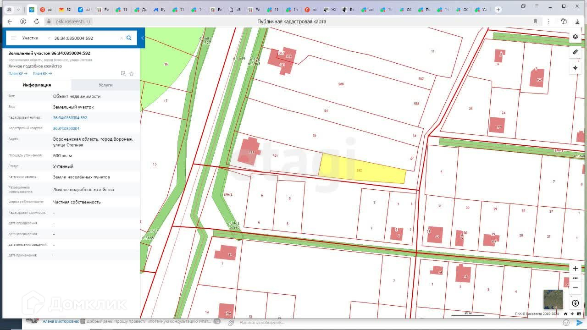Open the hamburger menu in search bar

point(14,38)
